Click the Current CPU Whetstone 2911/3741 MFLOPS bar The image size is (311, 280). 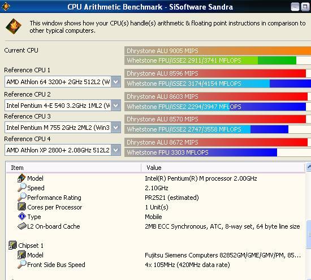point(210,60)
